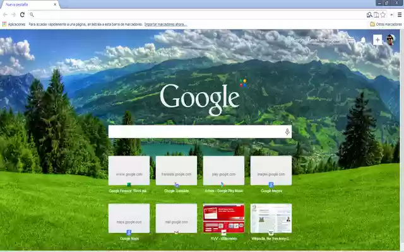Click the Google Maps caption
Viewport: 404px width, 252px height.
click(129, 239)
